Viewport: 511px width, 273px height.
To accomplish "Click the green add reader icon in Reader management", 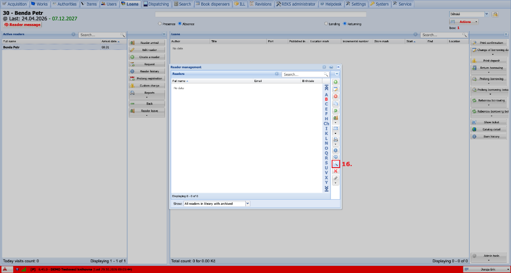I will point(335,82).
